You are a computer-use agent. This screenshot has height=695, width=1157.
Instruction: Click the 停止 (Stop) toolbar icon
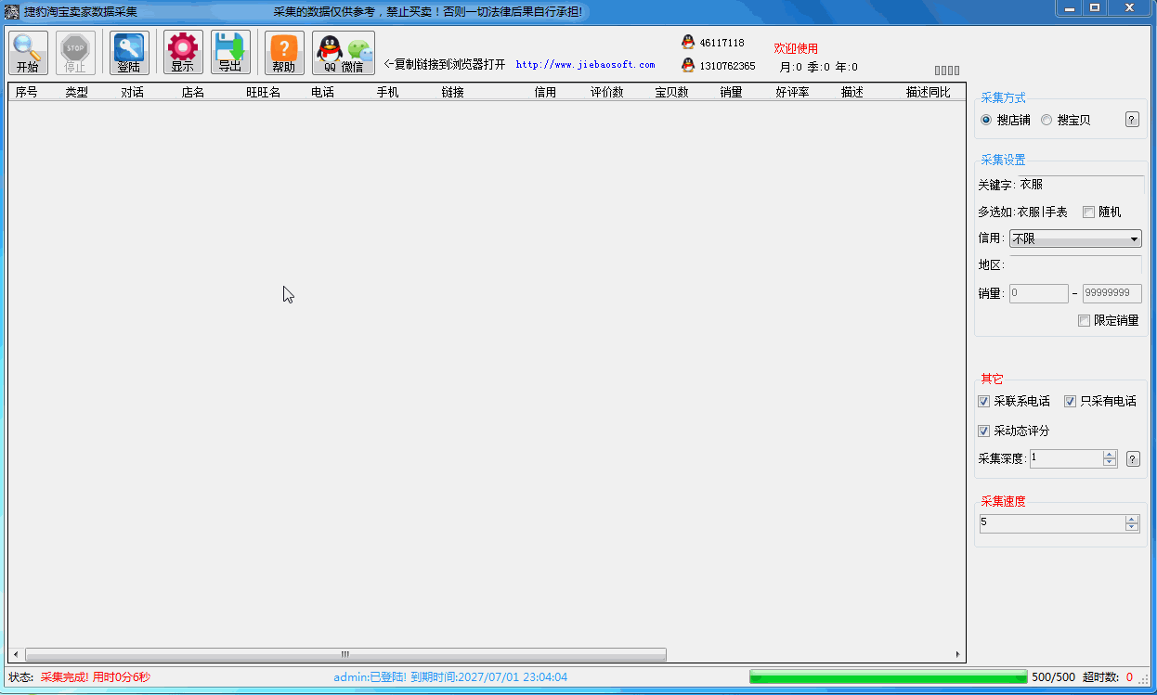coord(75,53)
